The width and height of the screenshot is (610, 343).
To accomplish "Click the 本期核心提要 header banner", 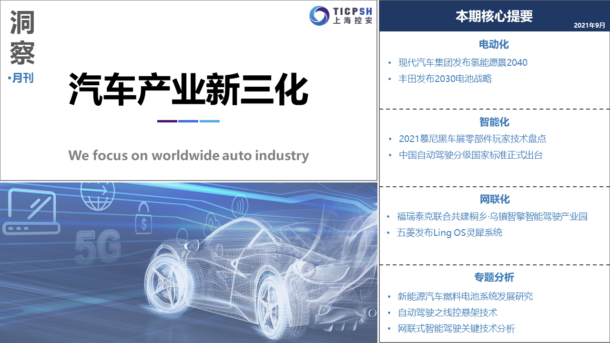I will click(494, 16).
